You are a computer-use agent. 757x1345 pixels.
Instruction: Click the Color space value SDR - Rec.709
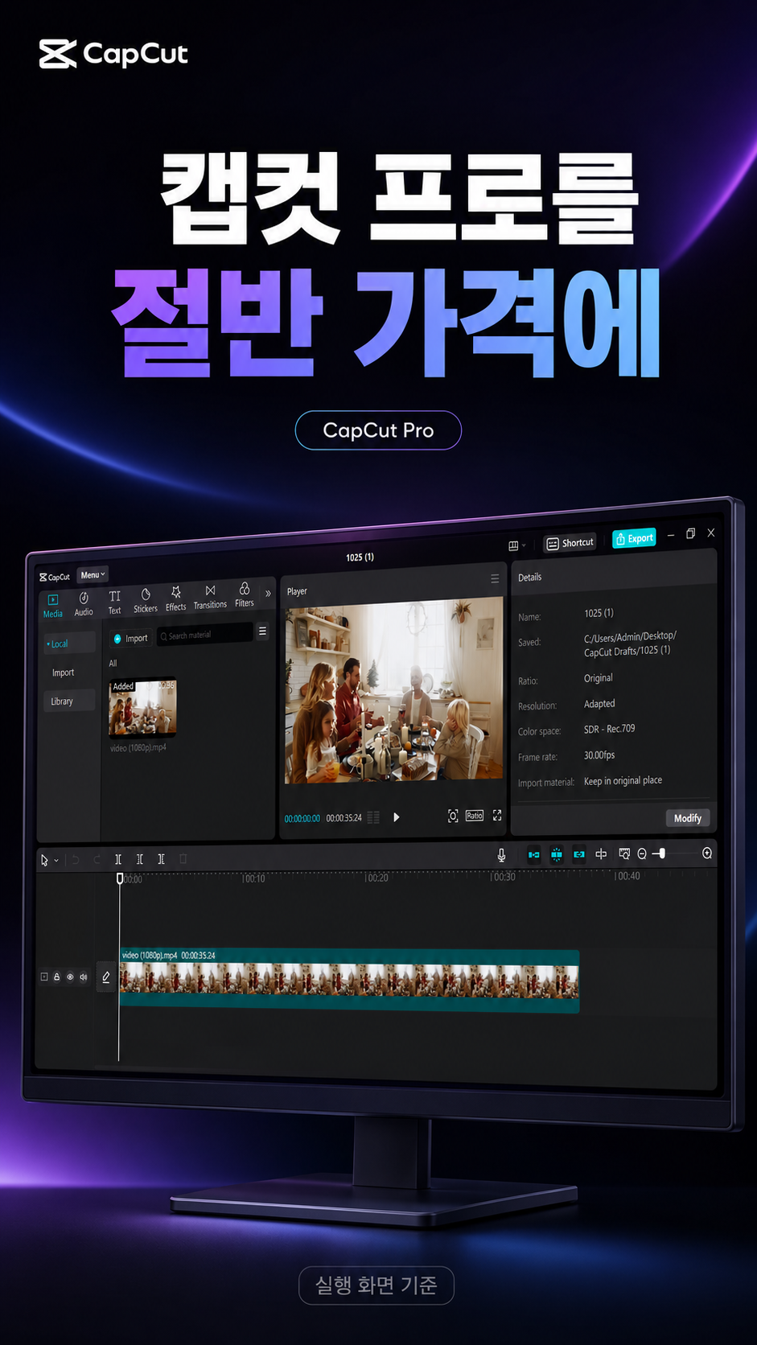click(x=609, y=729)
